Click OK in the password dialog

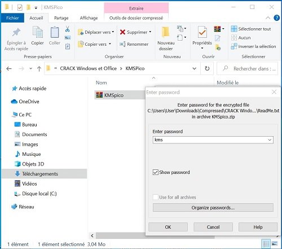(x=168, y=227)
